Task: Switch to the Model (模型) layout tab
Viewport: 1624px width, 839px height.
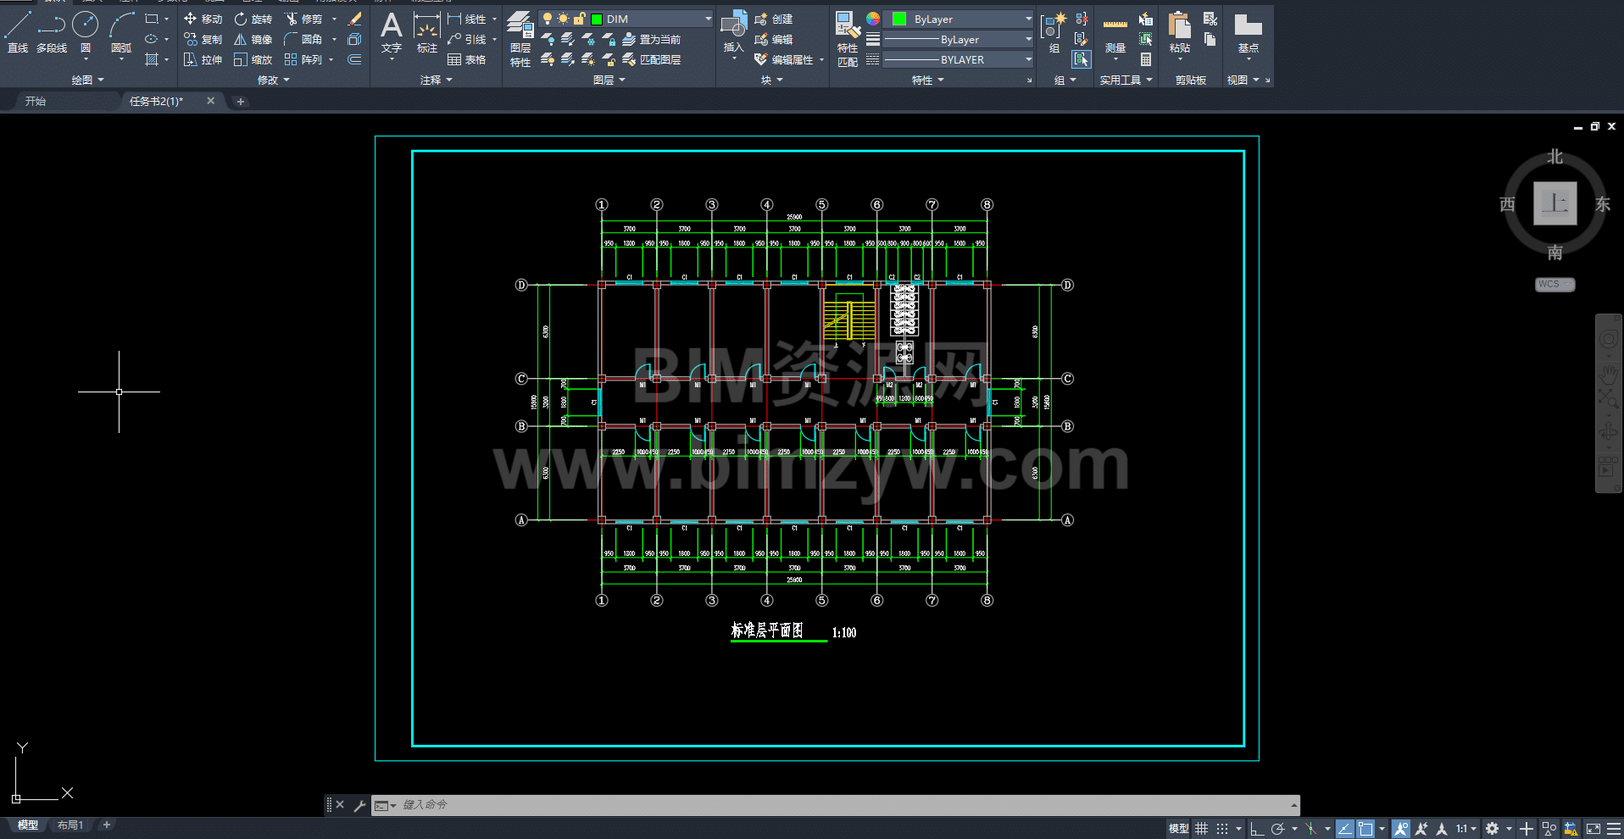Action: coord(28,825)
